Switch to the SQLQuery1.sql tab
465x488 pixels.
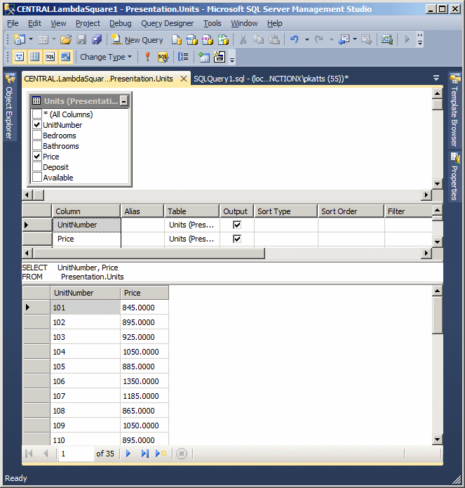point(271,79)
